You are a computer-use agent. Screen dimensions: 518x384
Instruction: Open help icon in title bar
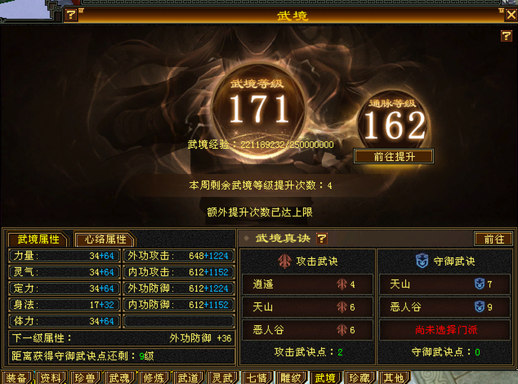pos(71,15)
